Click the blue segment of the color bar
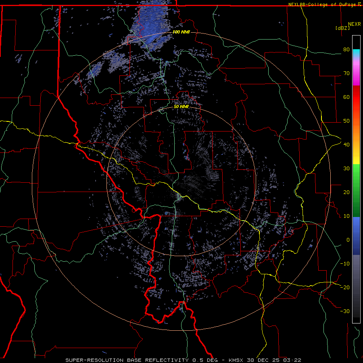Screen dimensions: 363x363 click(x=356, y=235)
